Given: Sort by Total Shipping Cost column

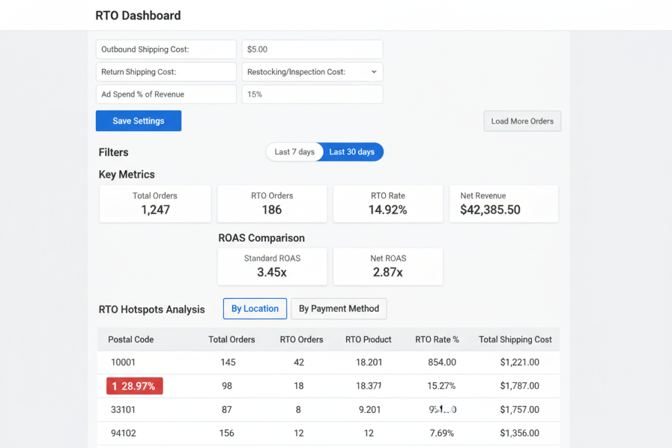Looking at the screenshot, I should 515,340.
